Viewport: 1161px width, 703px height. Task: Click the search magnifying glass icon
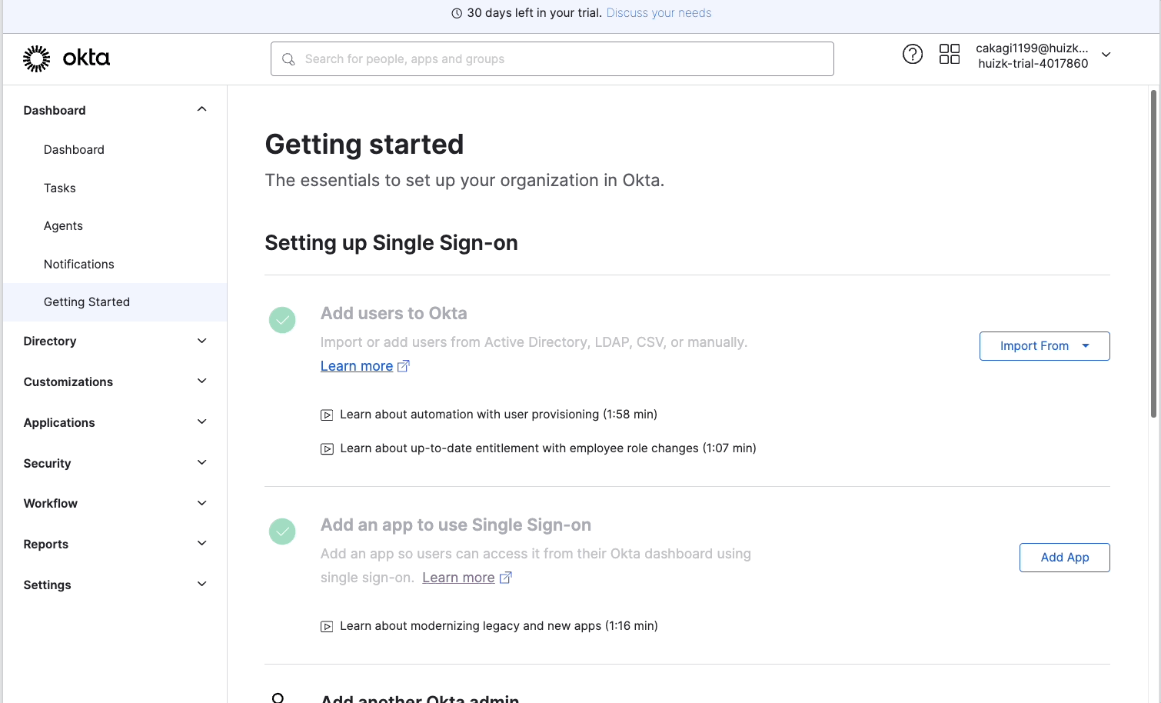coord(288,58)
